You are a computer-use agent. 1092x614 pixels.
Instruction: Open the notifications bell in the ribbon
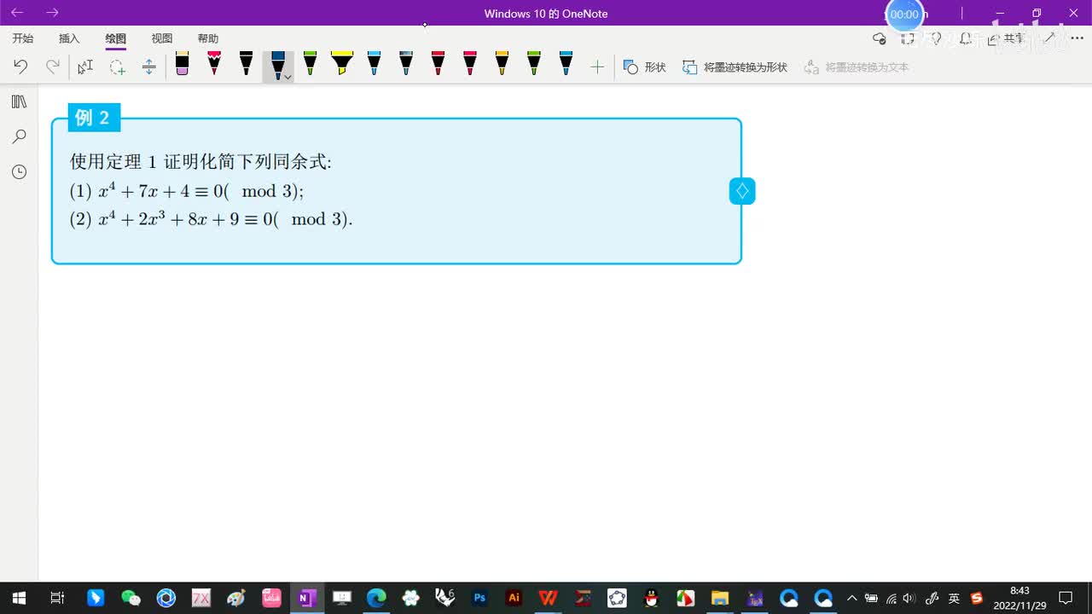[x=966, y=38]
